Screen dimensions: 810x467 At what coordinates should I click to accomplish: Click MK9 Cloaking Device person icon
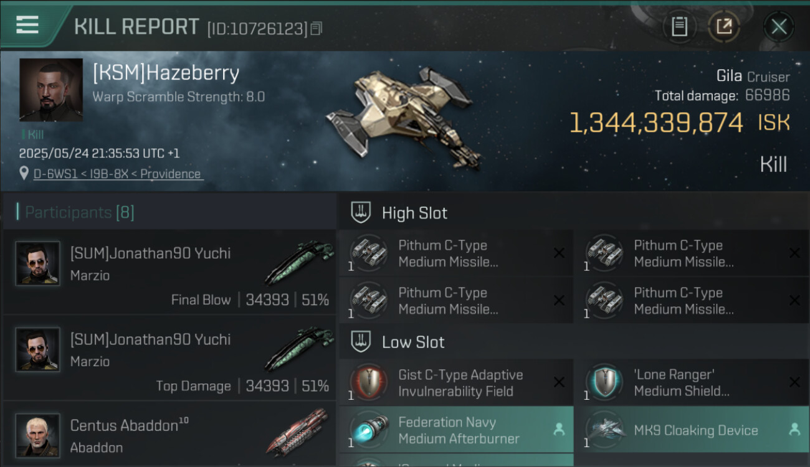point(794,429)
